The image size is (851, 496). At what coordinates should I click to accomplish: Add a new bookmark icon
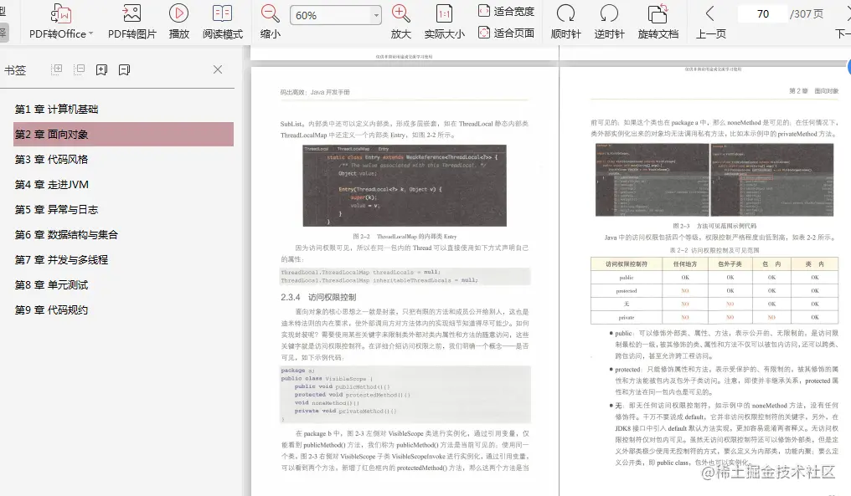tap(101, 69)
